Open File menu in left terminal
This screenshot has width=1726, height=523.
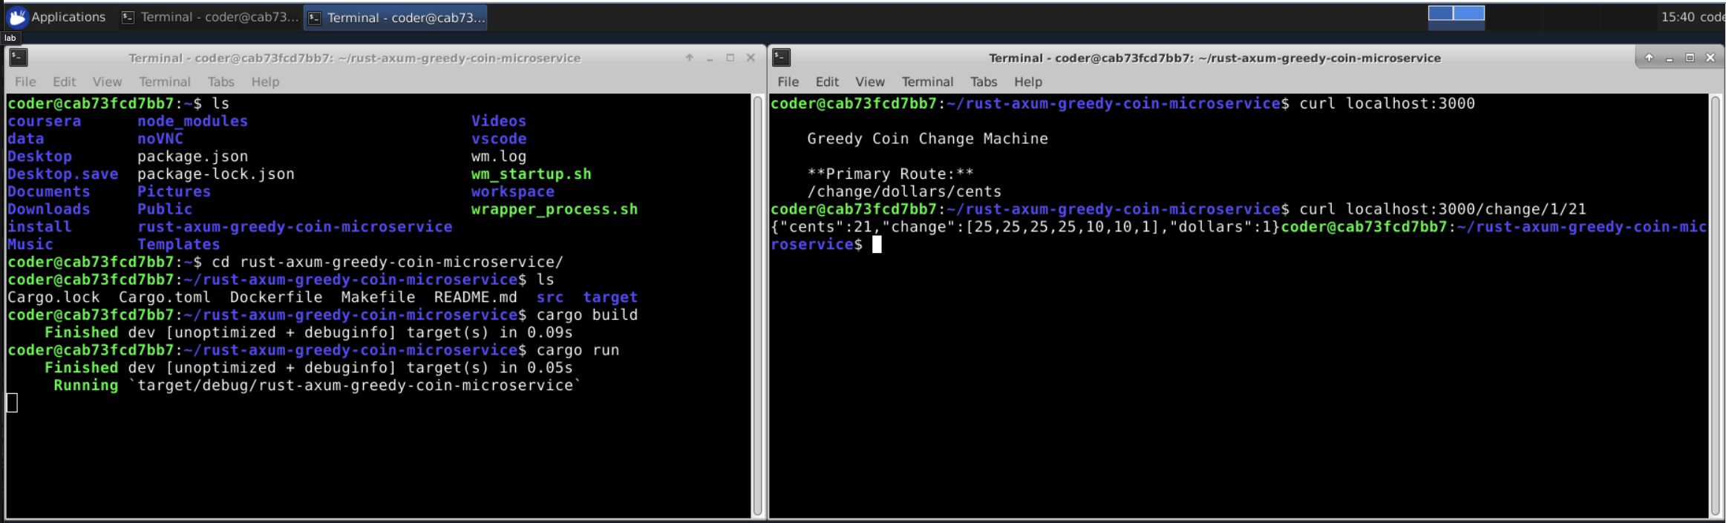[x=25, y=82]
